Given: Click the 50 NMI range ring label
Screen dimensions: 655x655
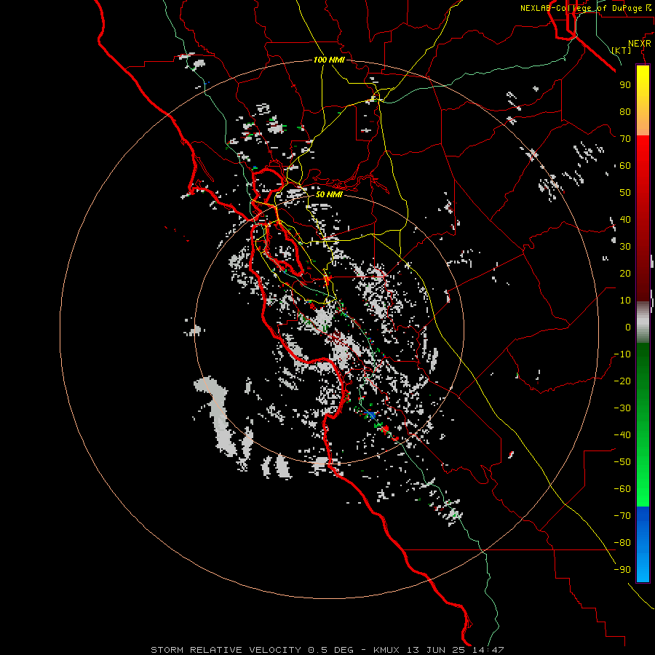Looking at the screenshot, I should tap(329, 194).
